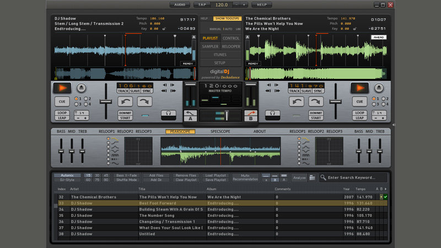Image resolution: width=441 pixels, height=248 pixels.
Task: Open the HELP button at top
Action: coord(261,4)
